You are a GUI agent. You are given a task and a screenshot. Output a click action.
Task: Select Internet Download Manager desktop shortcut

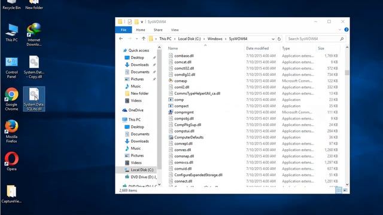click(34, 35)
